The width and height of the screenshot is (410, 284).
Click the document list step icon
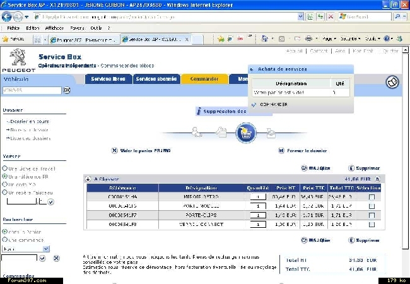point(221,132)
